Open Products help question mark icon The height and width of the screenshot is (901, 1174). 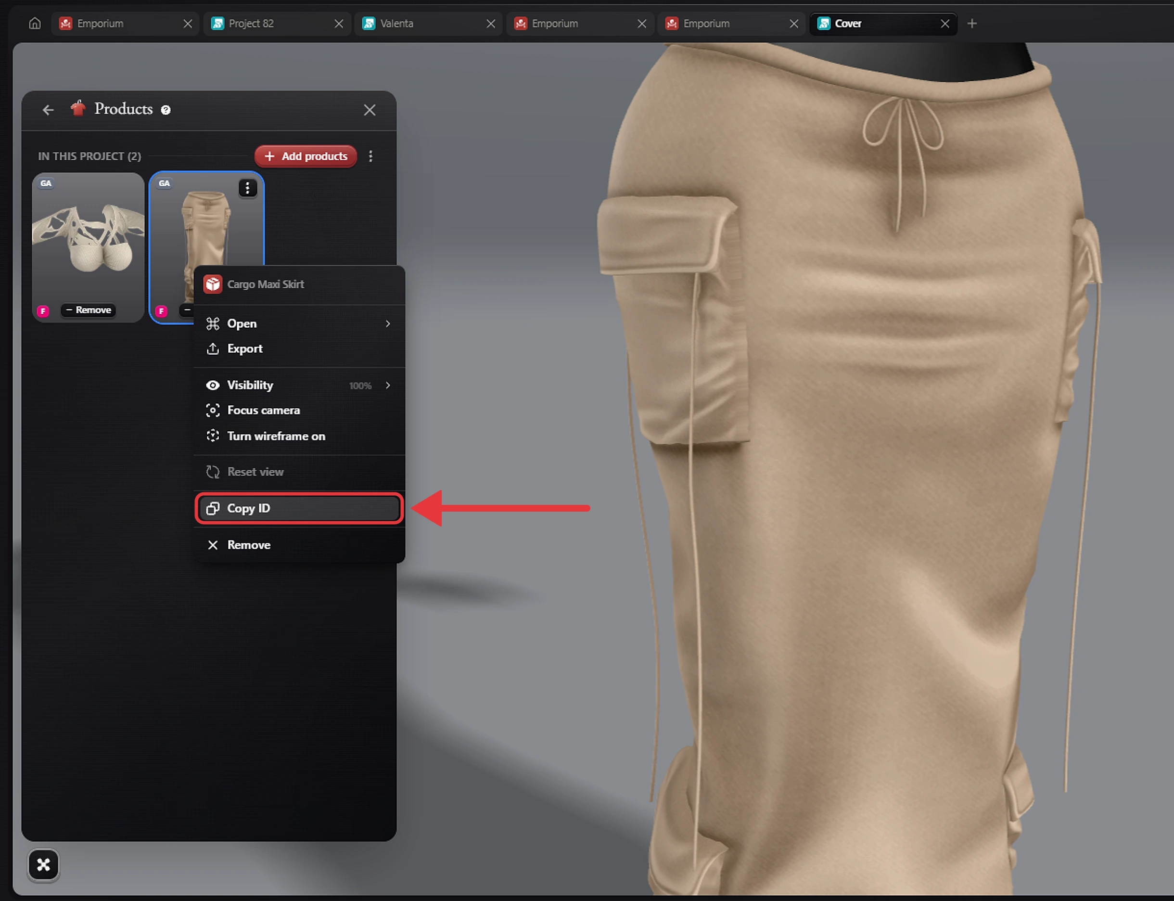coord(166,110)
